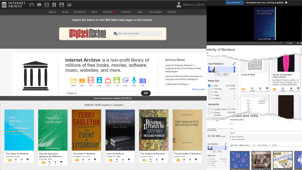This screenshot has height=170, width=302.
Task: Adjust the Year Published histogram range slider
Action: 222,69
